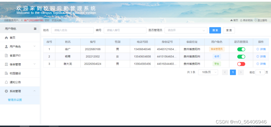Click the power icon next to 退出登陆
The height and width of the screenshot is (127, 271).
click(256, 20)
